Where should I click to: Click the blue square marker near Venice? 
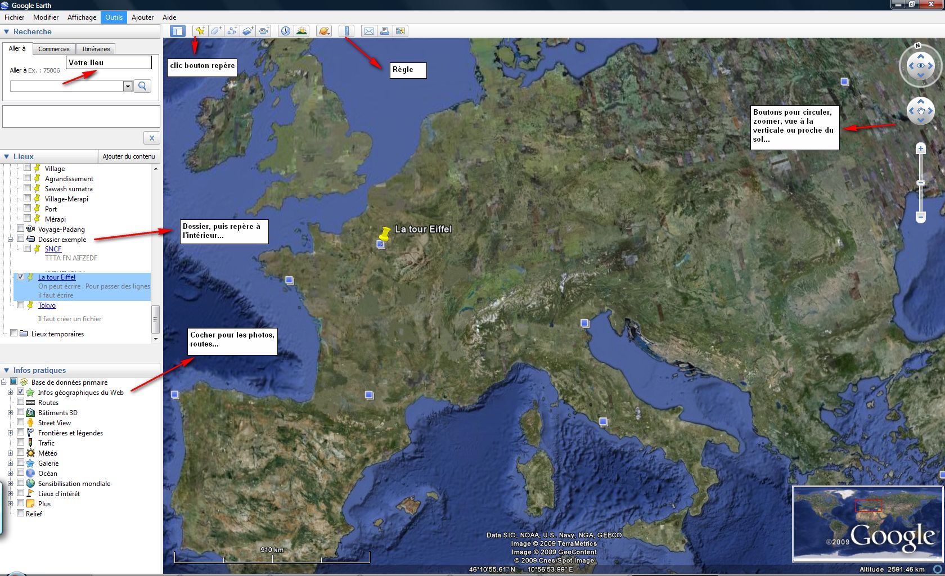coord(585,323)
